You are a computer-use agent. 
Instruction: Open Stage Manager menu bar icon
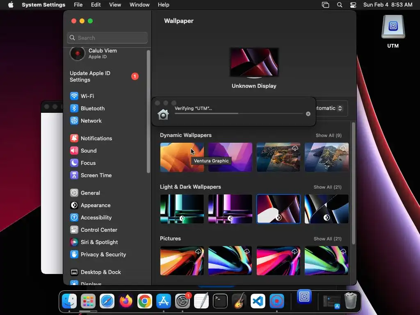tap(325, 5)
